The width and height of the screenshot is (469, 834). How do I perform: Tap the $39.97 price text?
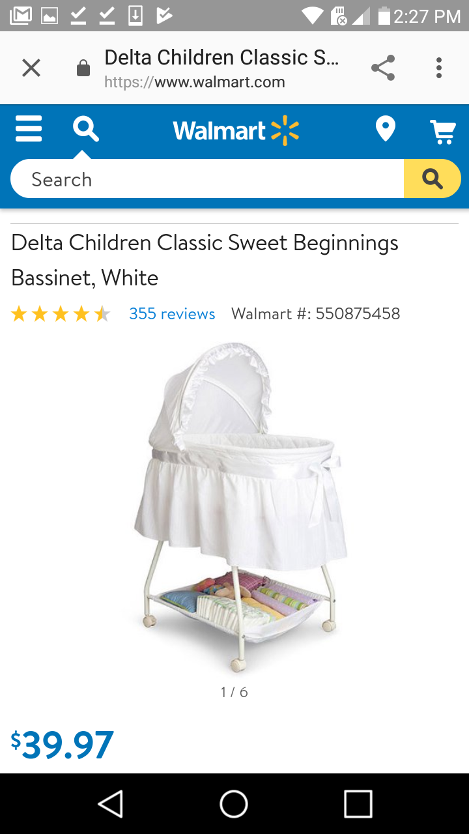coord(62,745)
